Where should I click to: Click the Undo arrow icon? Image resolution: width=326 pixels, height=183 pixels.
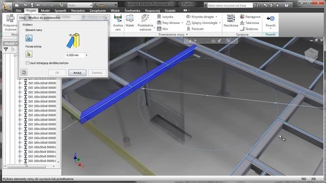click(x=38, y=5)
